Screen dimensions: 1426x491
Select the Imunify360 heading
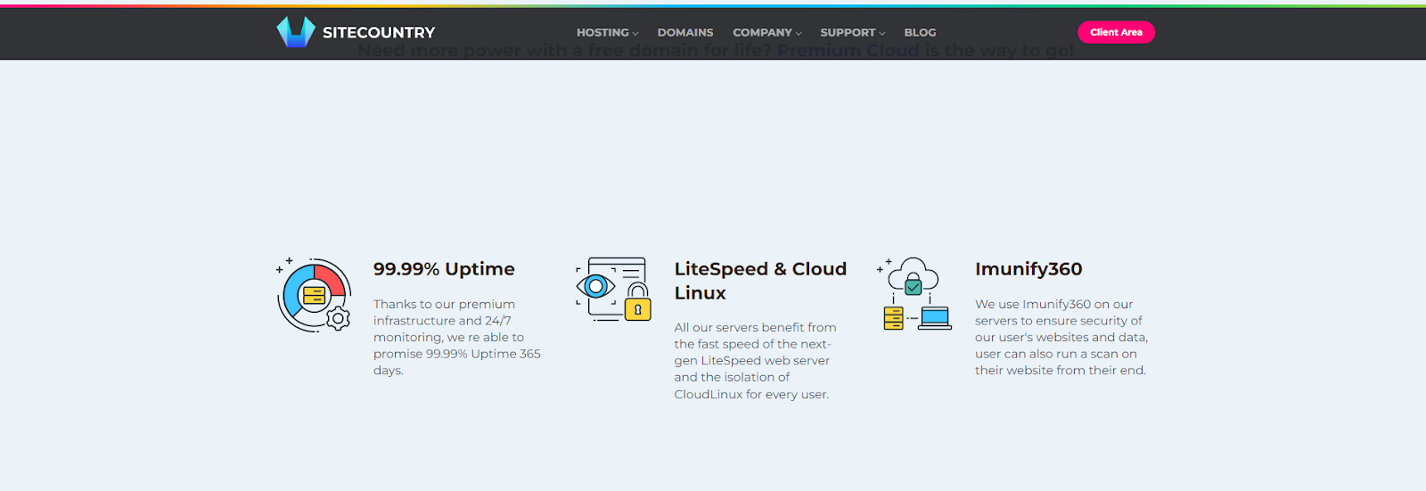pyautogui.click(x=1029, y=269)
